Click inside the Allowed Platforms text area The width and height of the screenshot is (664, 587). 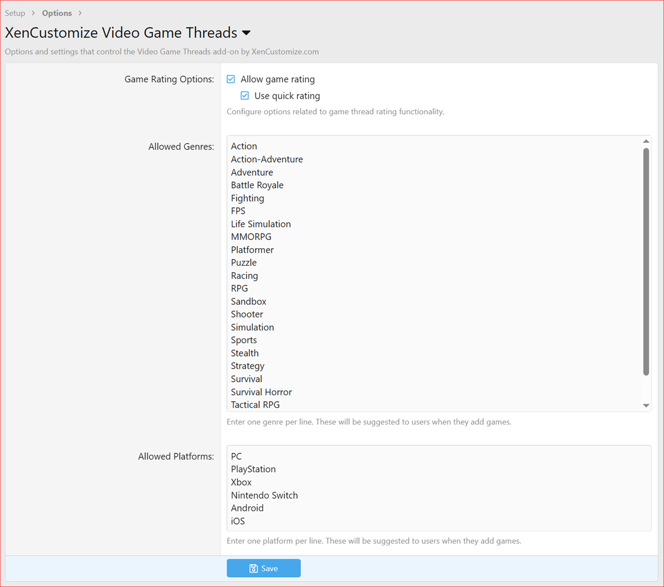(x=439, y=488)
